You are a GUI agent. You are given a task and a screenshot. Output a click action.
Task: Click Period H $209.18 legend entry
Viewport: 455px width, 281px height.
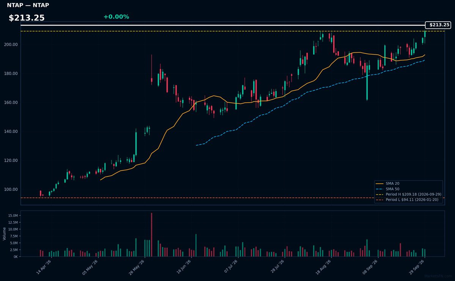click(409, 194)
